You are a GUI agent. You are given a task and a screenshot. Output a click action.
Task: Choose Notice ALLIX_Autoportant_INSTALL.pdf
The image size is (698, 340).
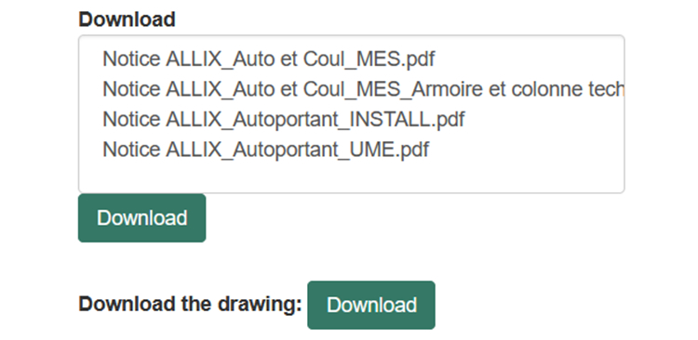pos(352,119)
